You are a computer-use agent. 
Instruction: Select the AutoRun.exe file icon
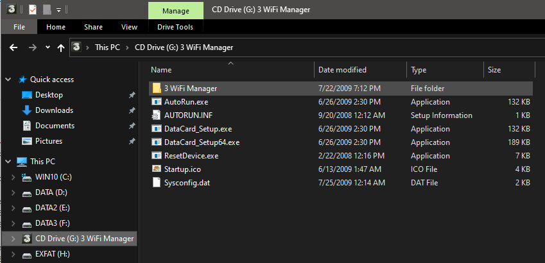tap(157, 102)
